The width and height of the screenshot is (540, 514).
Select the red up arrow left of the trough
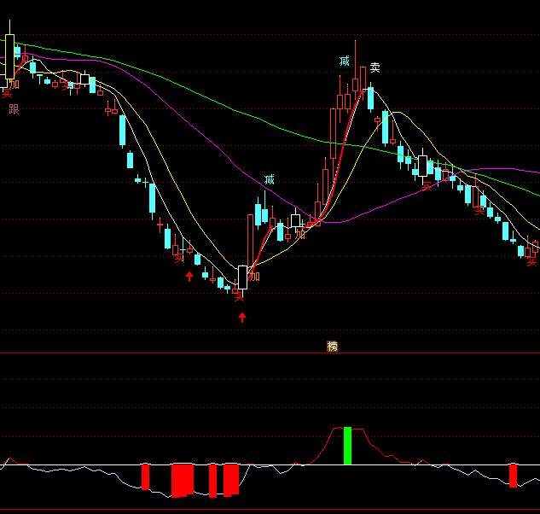point(189,276)
